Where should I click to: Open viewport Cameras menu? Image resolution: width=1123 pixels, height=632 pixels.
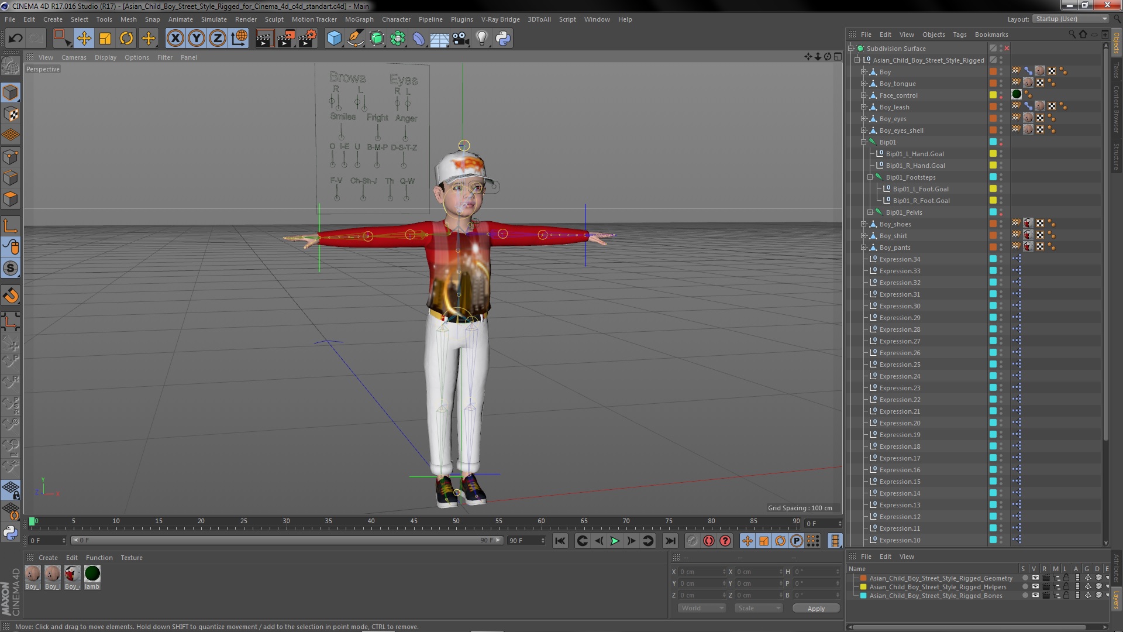(74, 57)
